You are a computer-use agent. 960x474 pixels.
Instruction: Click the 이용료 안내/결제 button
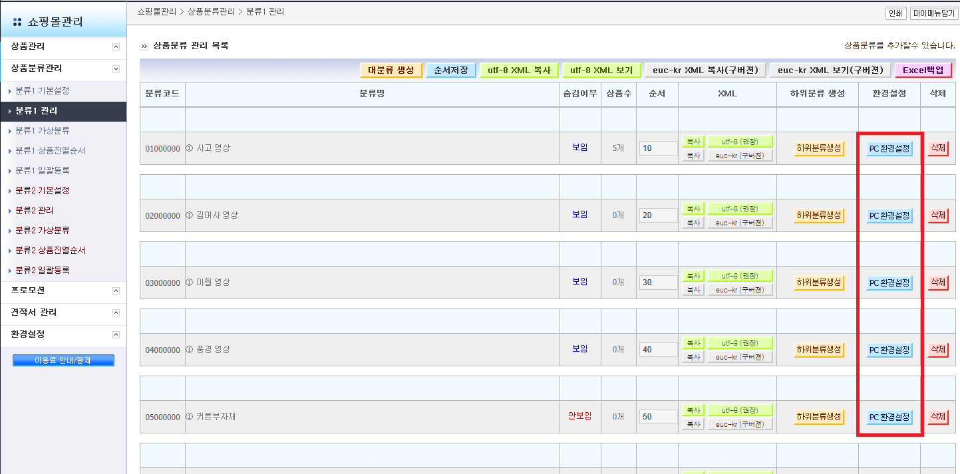pyautogui.click(x=63, y=360)
